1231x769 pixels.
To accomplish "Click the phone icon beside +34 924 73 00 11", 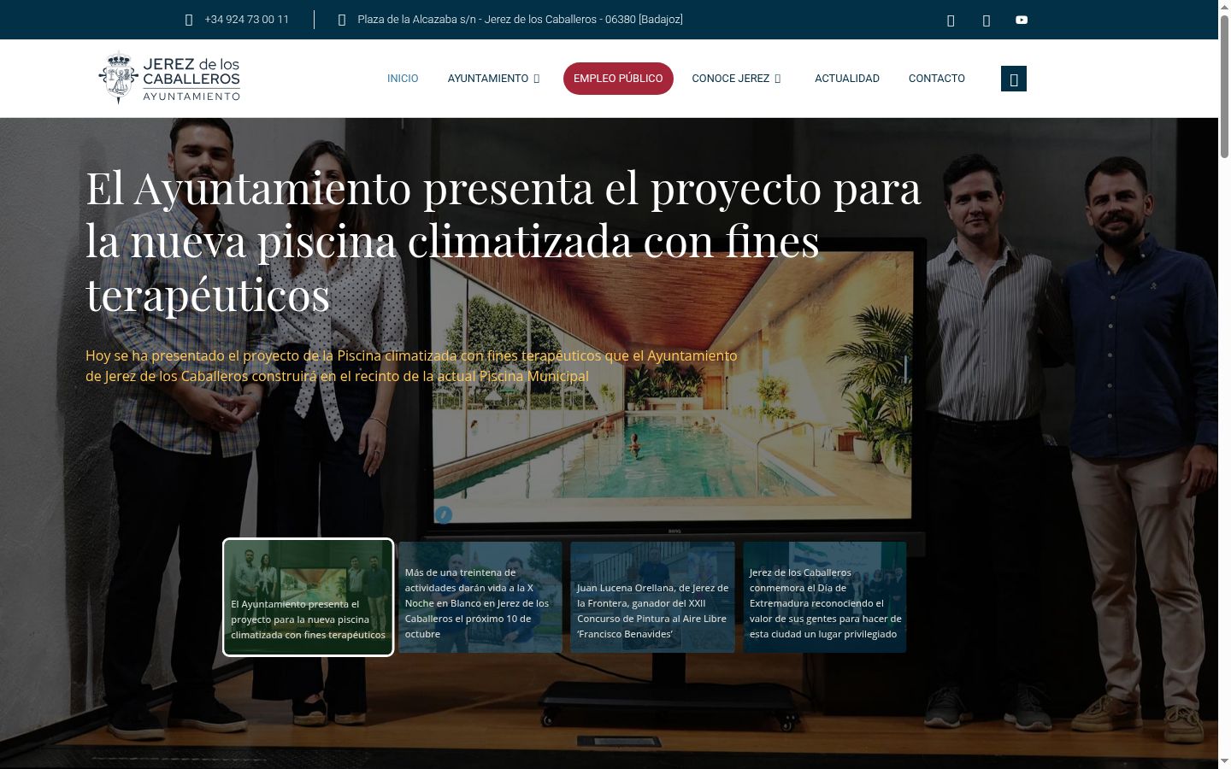I will point(189,20).
